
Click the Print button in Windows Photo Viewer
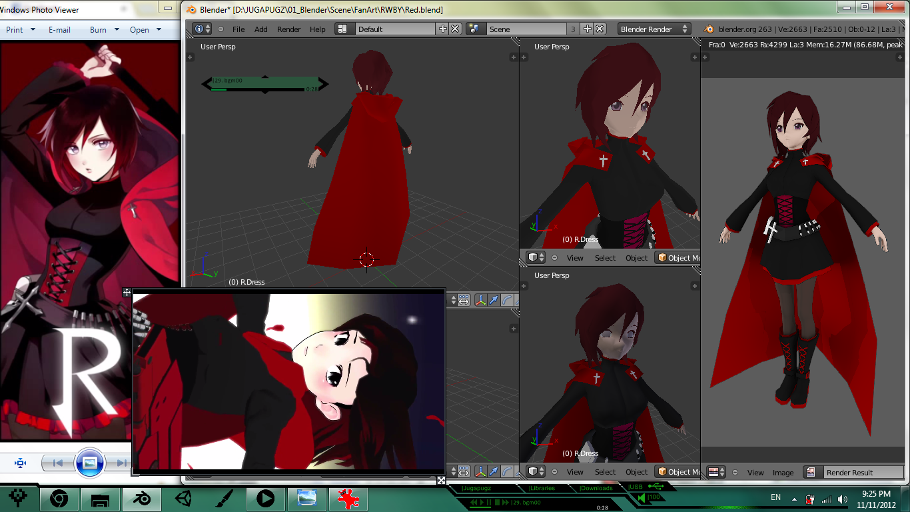coord(15,29)
